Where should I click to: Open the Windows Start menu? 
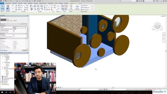[2, 92]
